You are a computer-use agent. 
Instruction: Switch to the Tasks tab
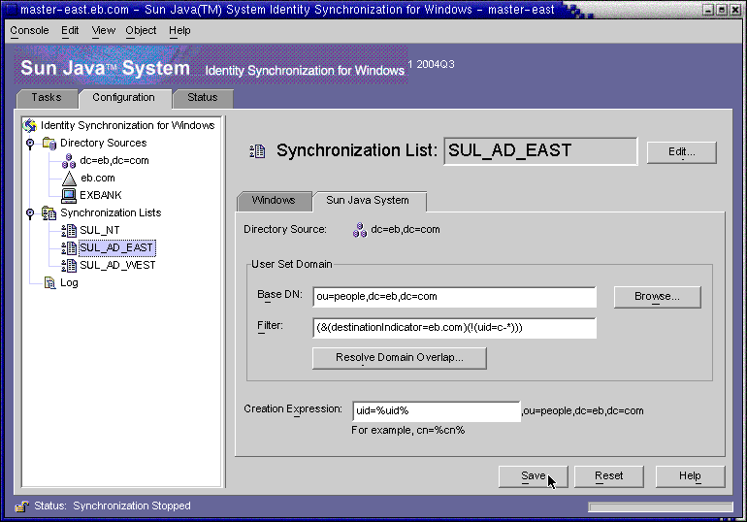(x=47, y=98)
